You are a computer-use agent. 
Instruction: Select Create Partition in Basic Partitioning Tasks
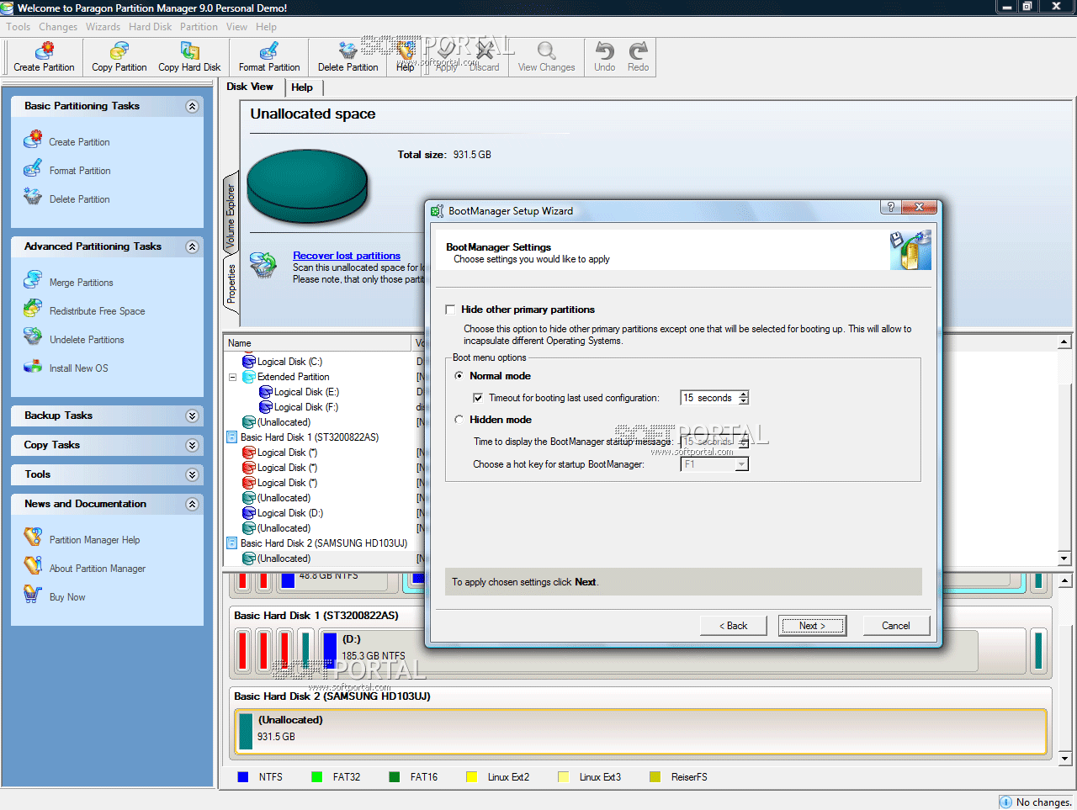(x=79, y=142)
